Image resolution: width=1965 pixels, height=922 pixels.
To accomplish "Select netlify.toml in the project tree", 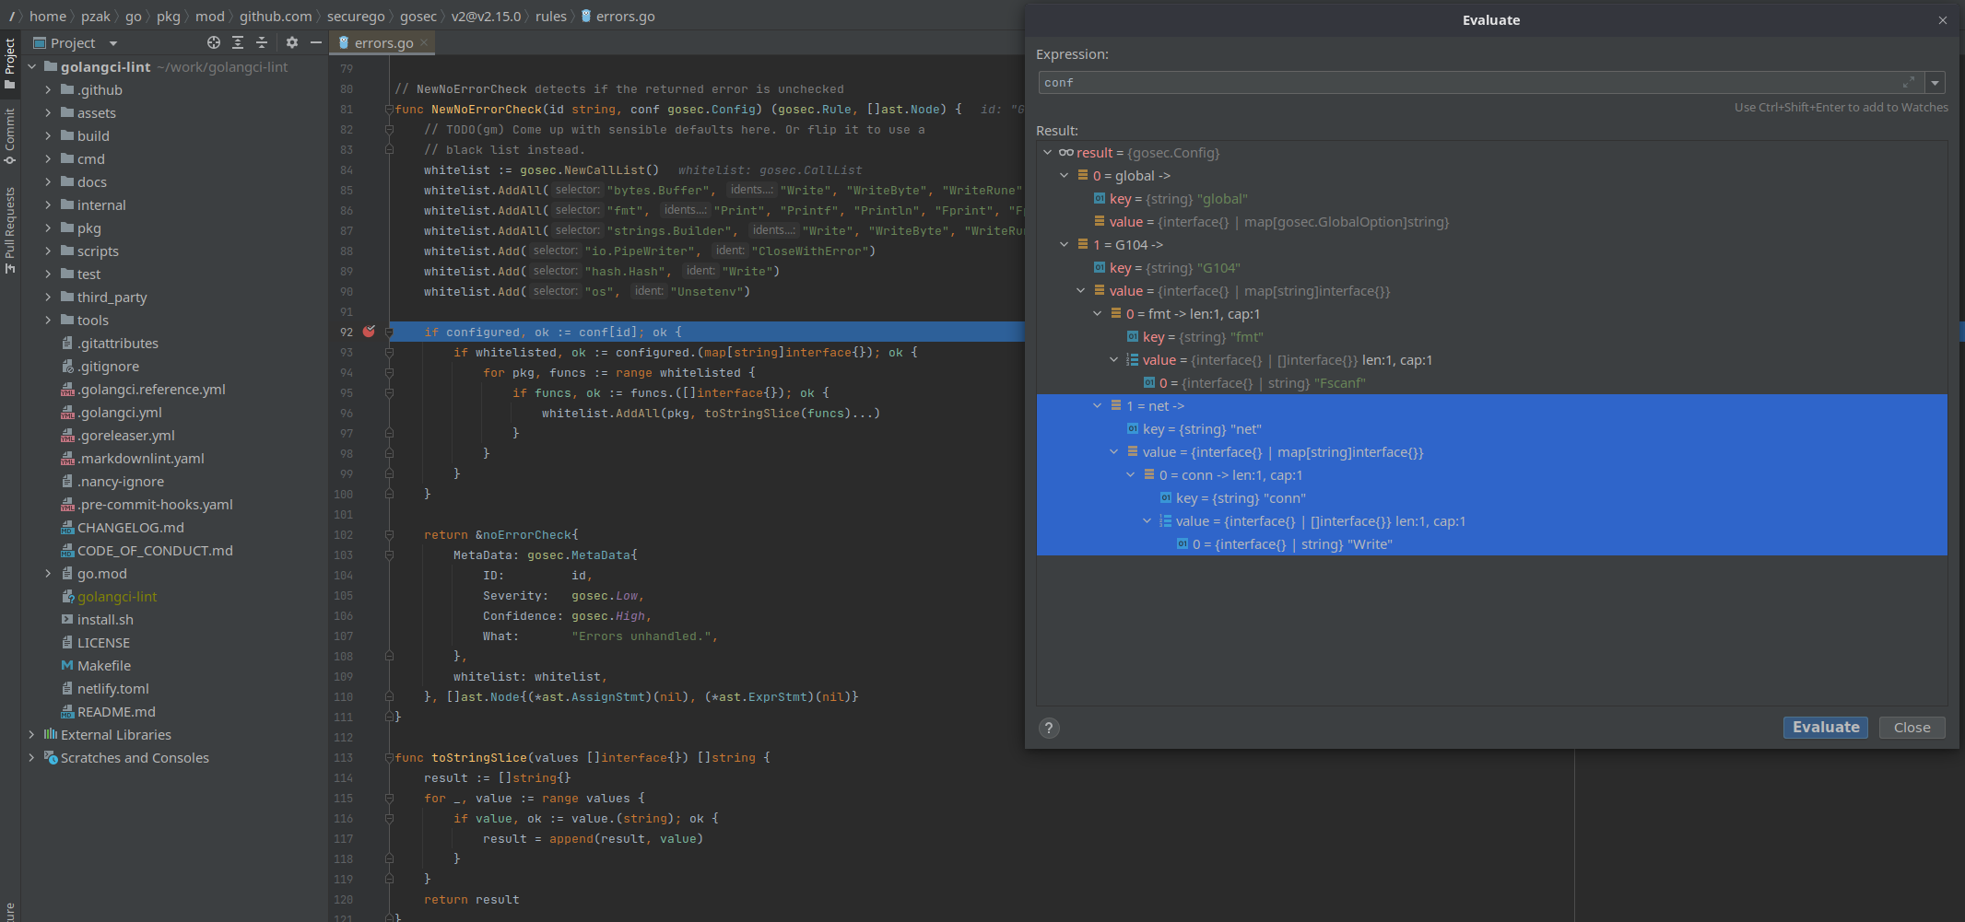I will [x=112, y=689].
